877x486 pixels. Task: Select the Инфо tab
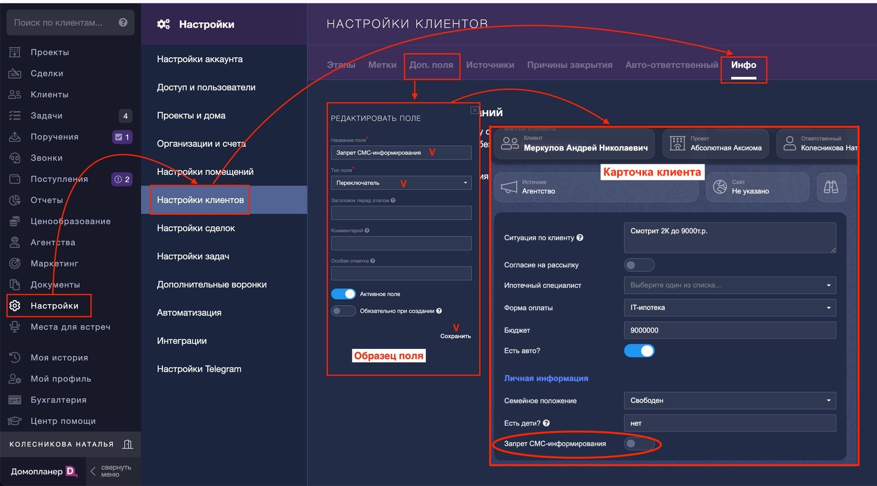pos(744,65)
